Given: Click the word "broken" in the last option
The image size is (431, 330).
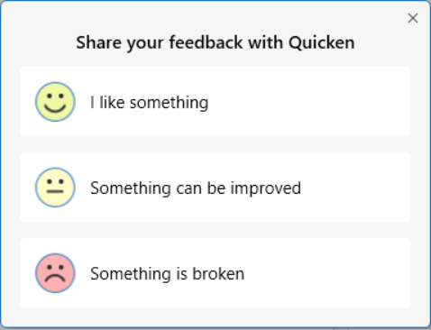Looking at the screenshot, I should click(x=218, y=274).
